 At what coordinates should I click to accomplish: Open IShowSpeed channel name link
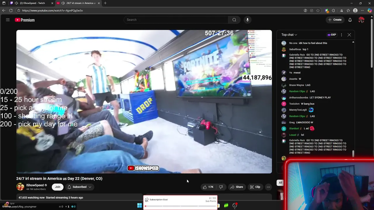click(x=35, y=185)
